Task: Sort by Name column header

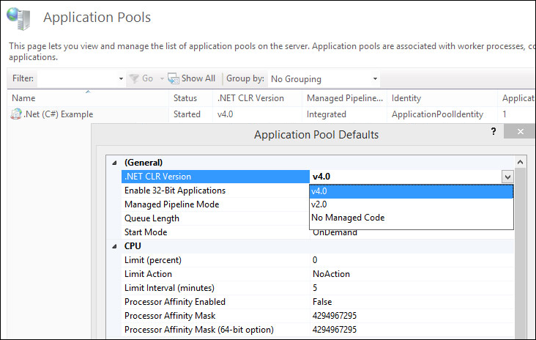Action: click(23, 98)
